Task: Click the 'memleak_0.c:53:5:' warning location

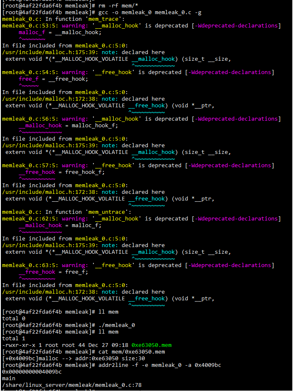Action: click(x=30, y=26)
